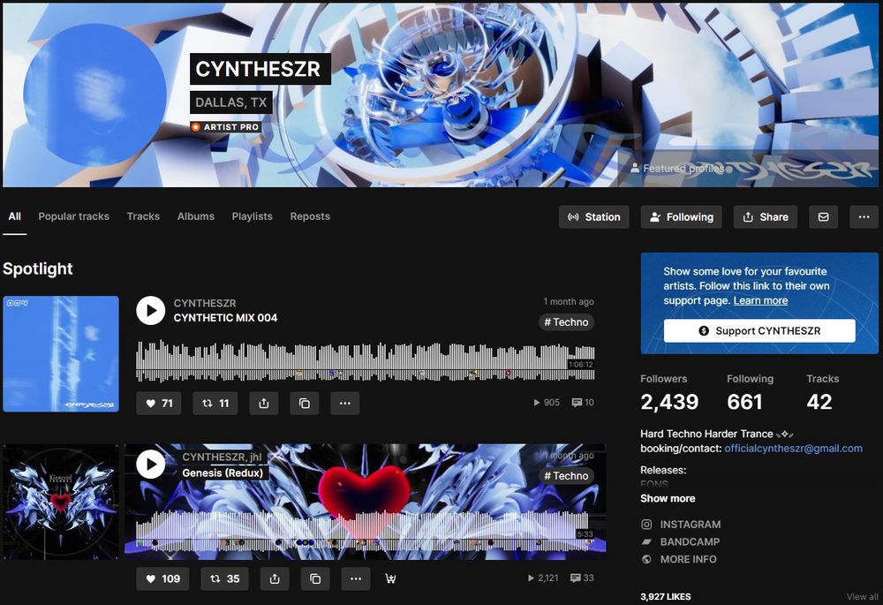Open the Popular tracks tab
This screenshot has width=883, height=605.
point(74,216)
